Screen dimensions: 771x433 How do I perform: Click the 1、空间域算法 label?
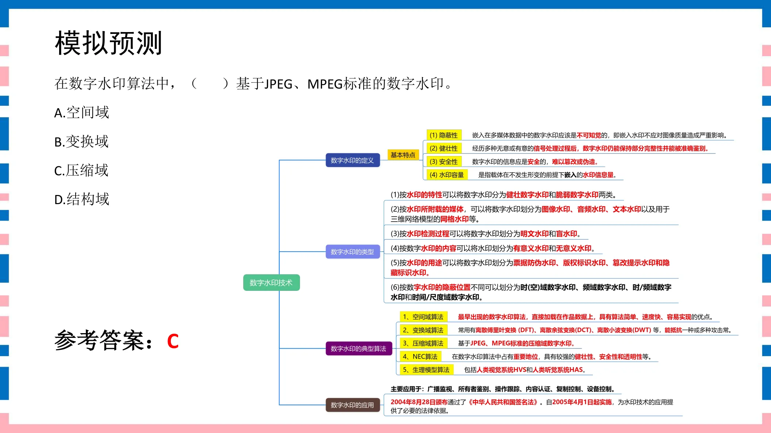click(x=423, y=317)
